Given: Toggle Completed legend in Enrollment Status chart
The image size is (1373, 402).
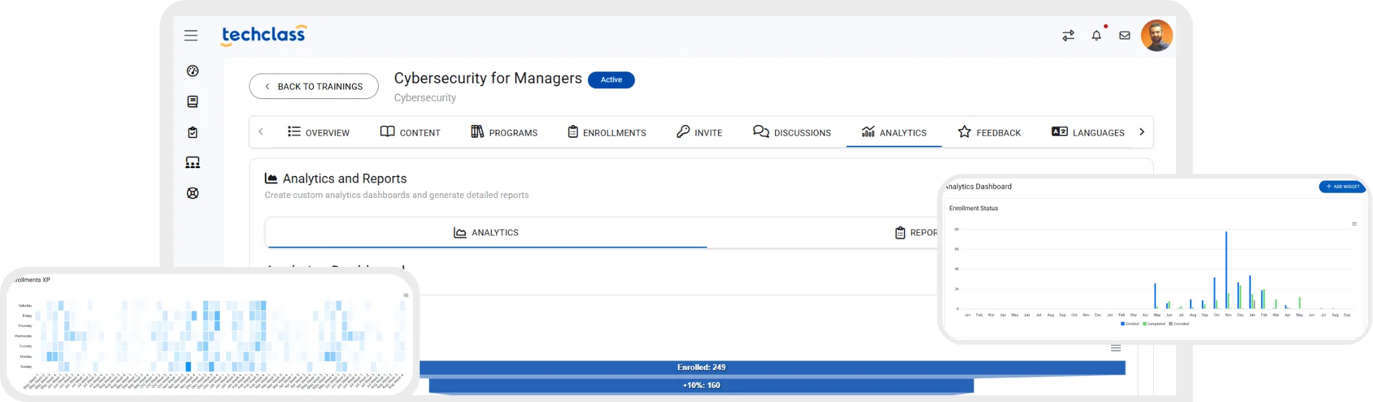Looking at the screenshot, I should pos(1154,324).
